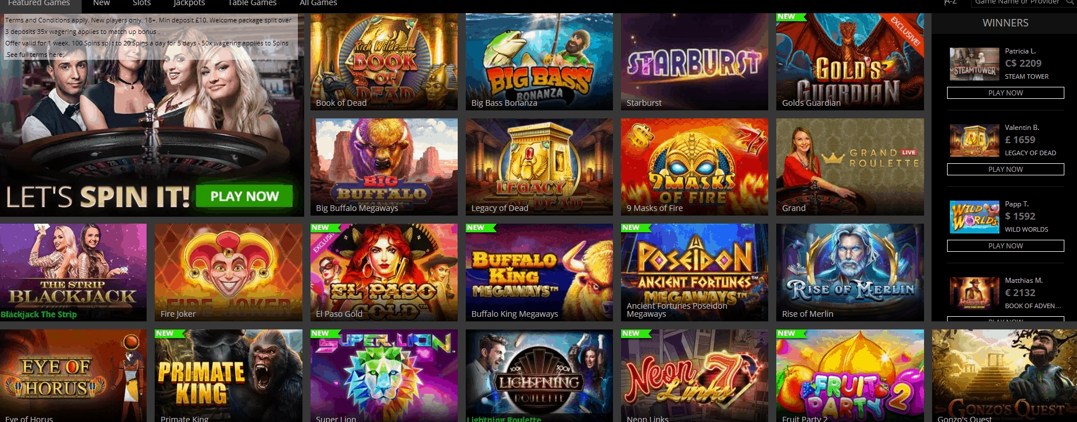
Task: Click the search magnifier icon
Action: coord(1070,2)
